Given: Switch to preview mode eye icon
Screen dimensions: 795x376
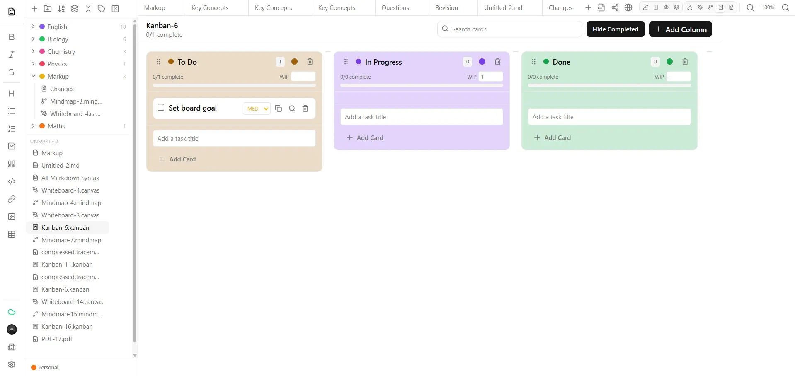Looking at the screenshot, I should point(666,7).
